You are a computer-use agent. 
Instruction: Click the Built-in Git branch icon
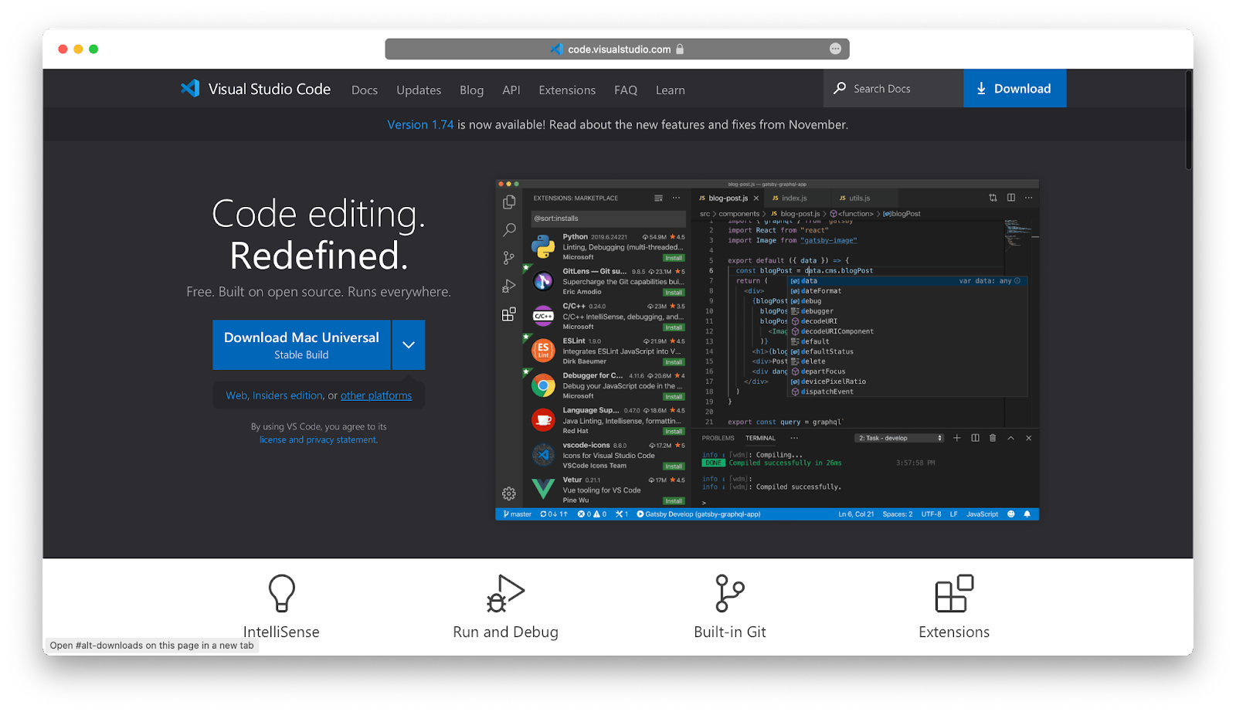tap(729, 593)
